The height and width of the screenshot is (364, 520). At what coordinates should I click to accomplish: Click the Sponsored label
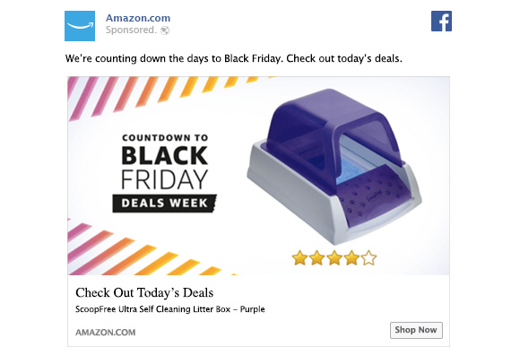pyautogui.click(x=131, y=30)
